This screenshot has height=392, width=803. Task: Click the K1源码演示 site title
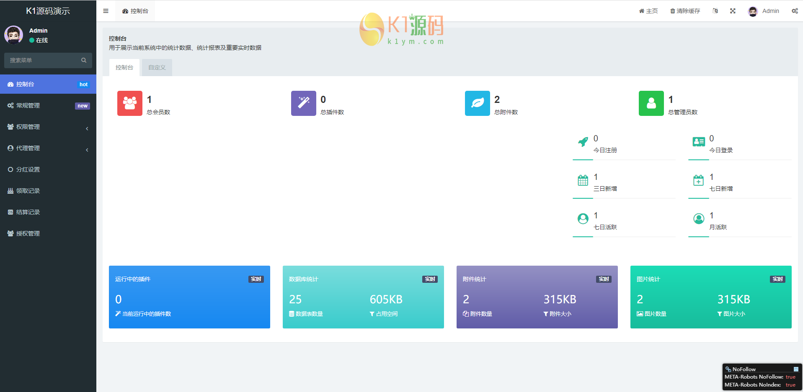click(x=48, y=11)
